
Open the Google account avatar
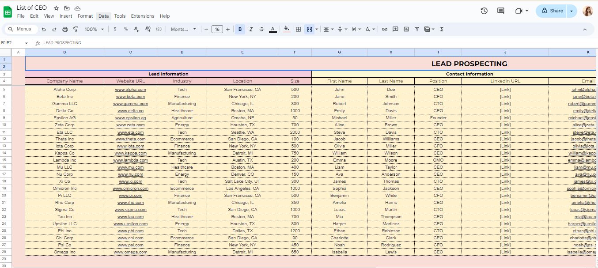[x=587, y=11]
